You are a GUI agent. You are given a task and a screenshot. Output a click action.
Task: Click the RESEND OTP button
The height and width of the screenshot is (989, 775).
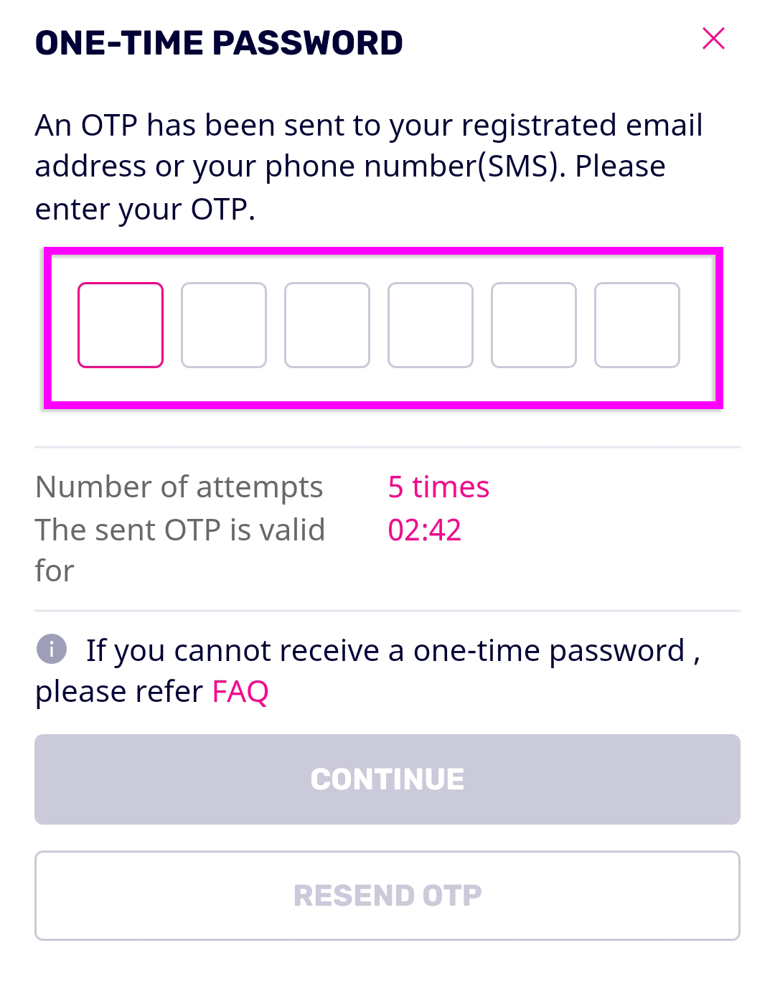387,896
